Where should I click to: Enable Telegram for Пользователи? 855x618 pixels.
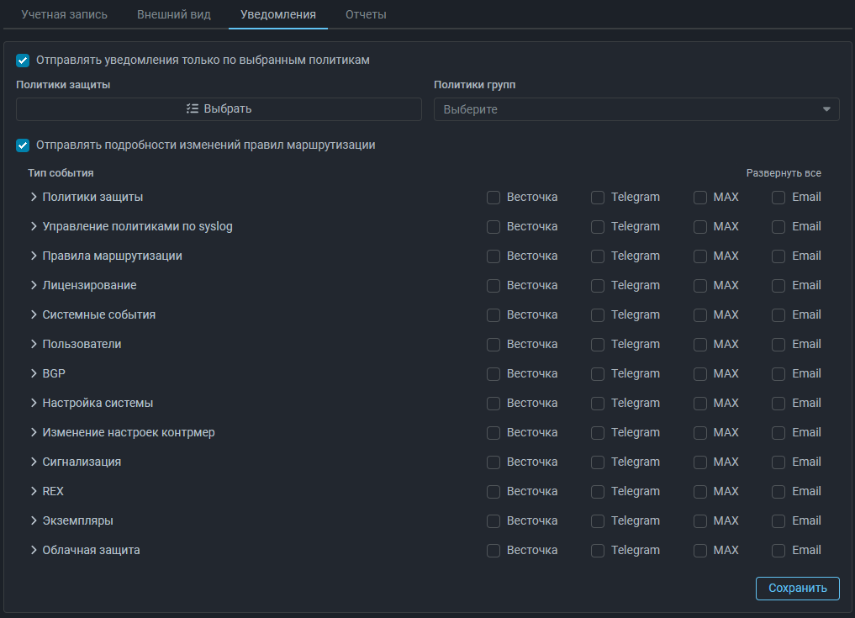point(598,345)
